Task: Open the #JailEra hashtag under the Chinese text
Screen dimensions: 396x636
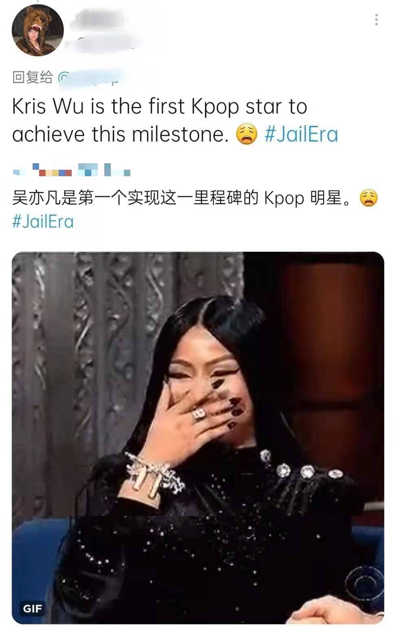Action: [x=43, y=222]
